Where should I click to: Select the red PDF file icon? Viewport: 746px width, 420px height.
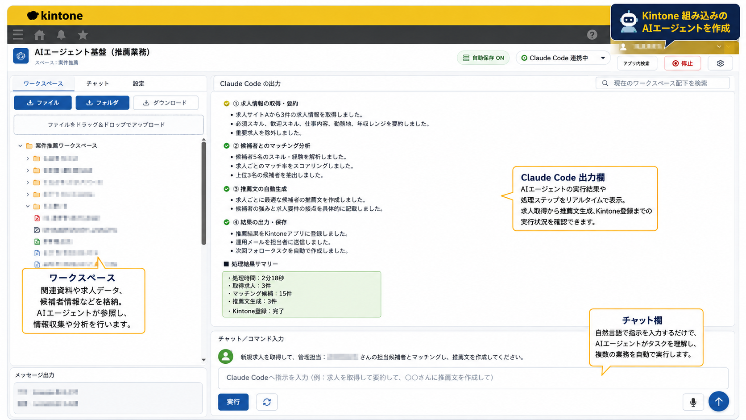click(37, 218)
